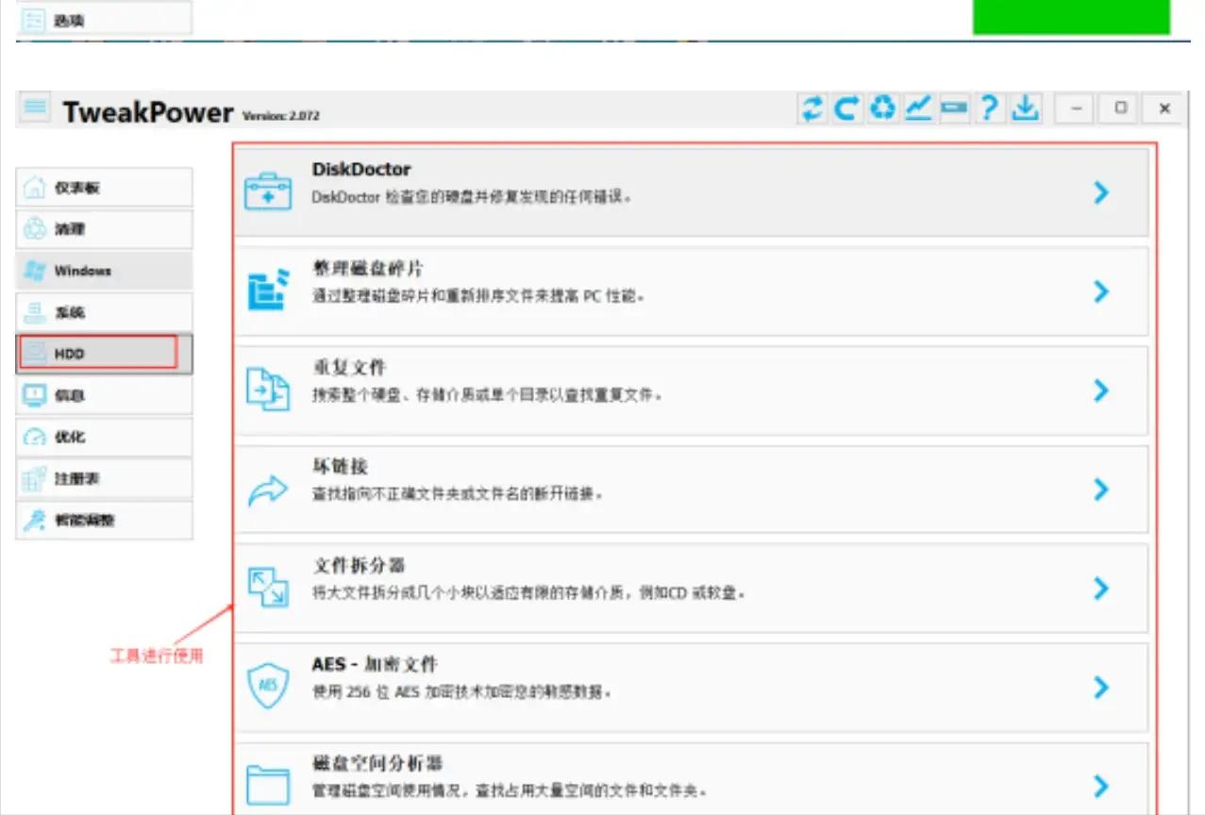Open the line chart toolbar icon

point(918,108)
